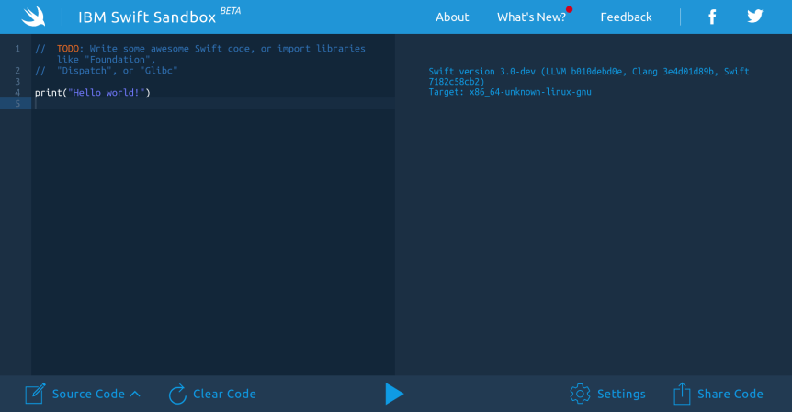Click the Swift bird logo
Screen dimensions: 792x412
click(x=33, y=17)
